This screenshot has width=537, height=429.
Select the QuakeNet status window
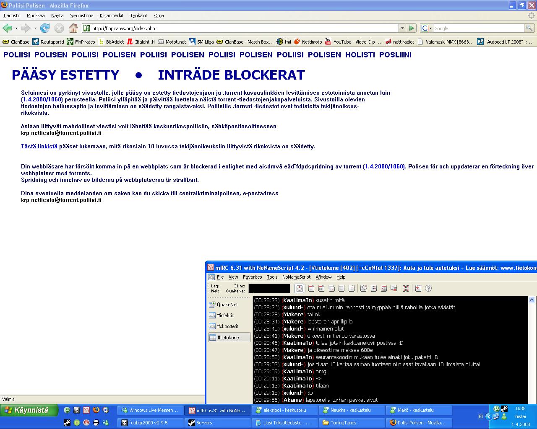pyautogui.click(x=227, y=305)
